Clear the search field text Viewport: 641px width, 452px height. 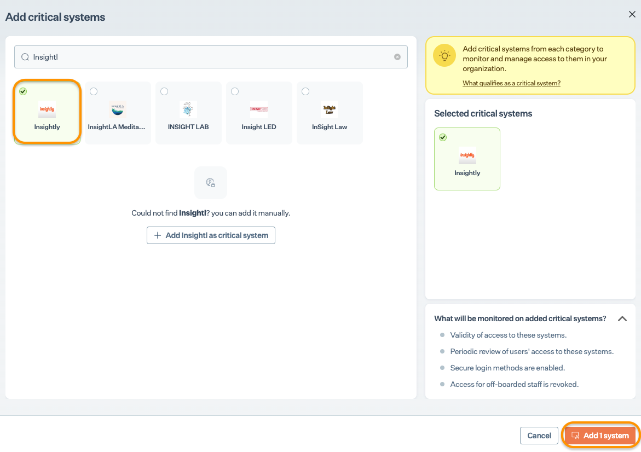[x=397, y=57]
